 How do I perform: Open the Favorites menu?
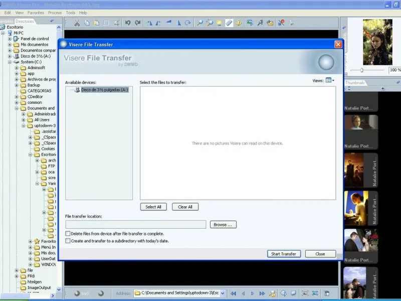(x=36, y=13)
